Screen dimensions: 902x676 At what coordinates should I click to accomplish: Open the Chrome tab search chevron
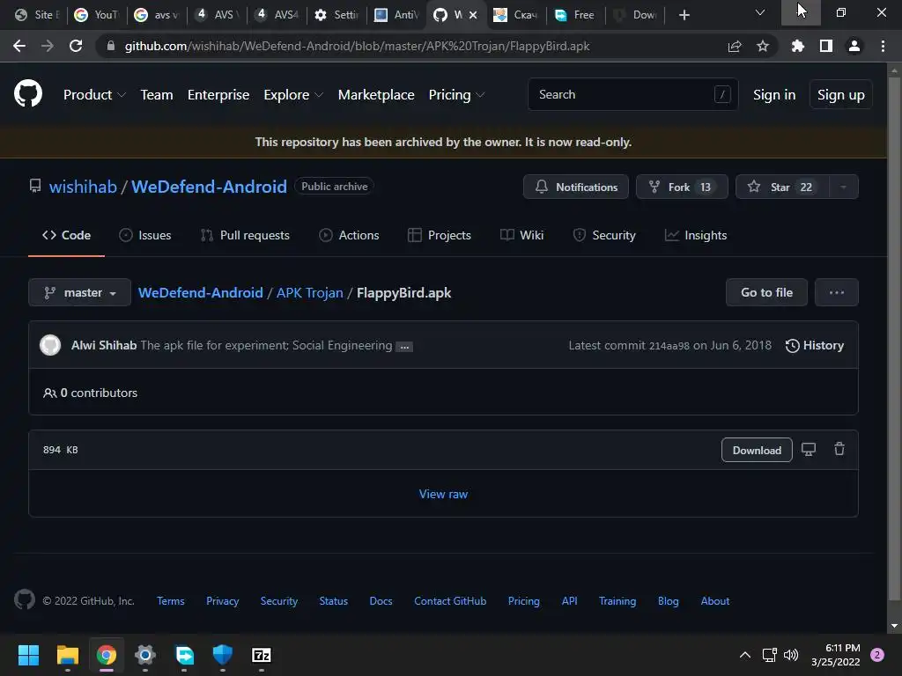760,12
